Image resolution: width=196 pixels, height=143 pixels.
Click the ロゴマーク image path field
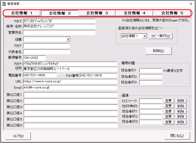pos(151,101)
